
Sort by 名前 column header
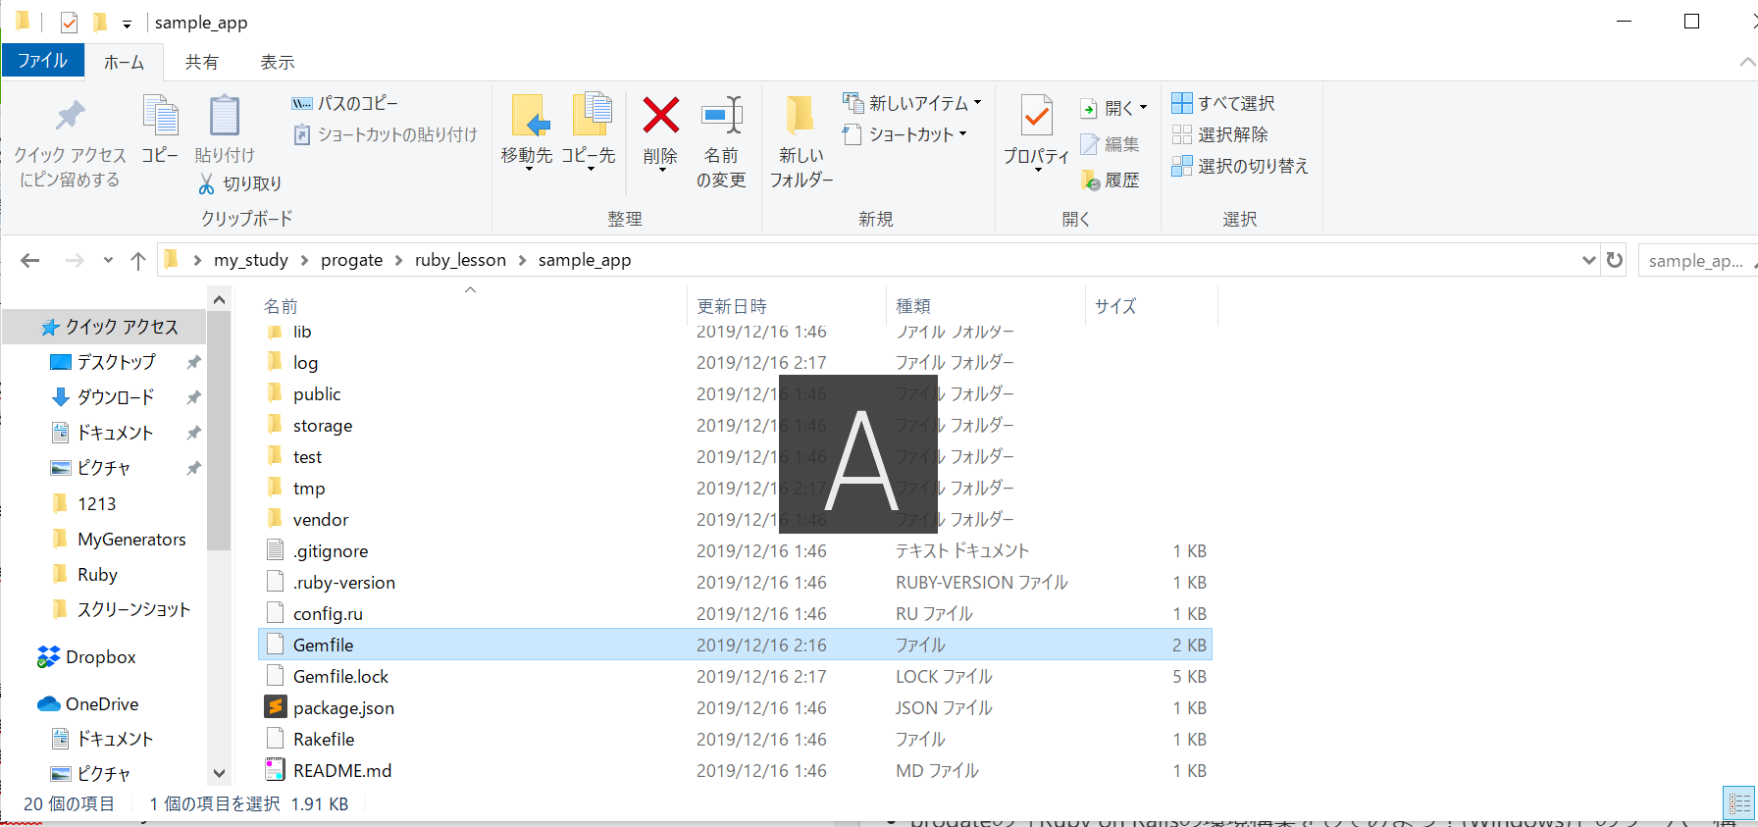point(281,306)
